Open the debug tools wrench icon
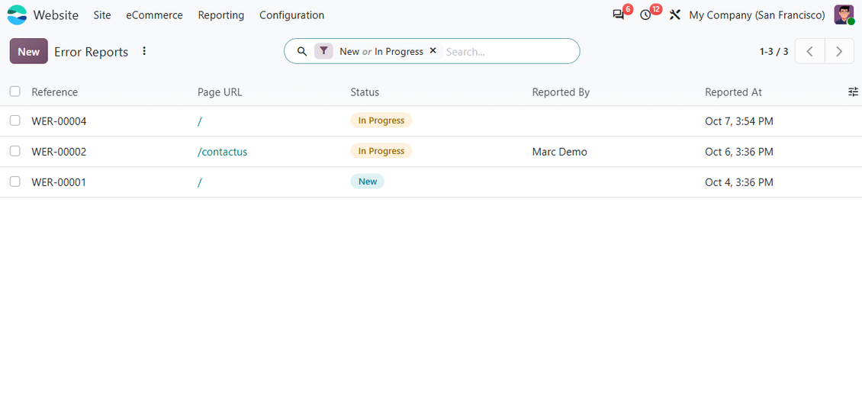The height and width of the screenshot is (408, 862). pos(674,14)
